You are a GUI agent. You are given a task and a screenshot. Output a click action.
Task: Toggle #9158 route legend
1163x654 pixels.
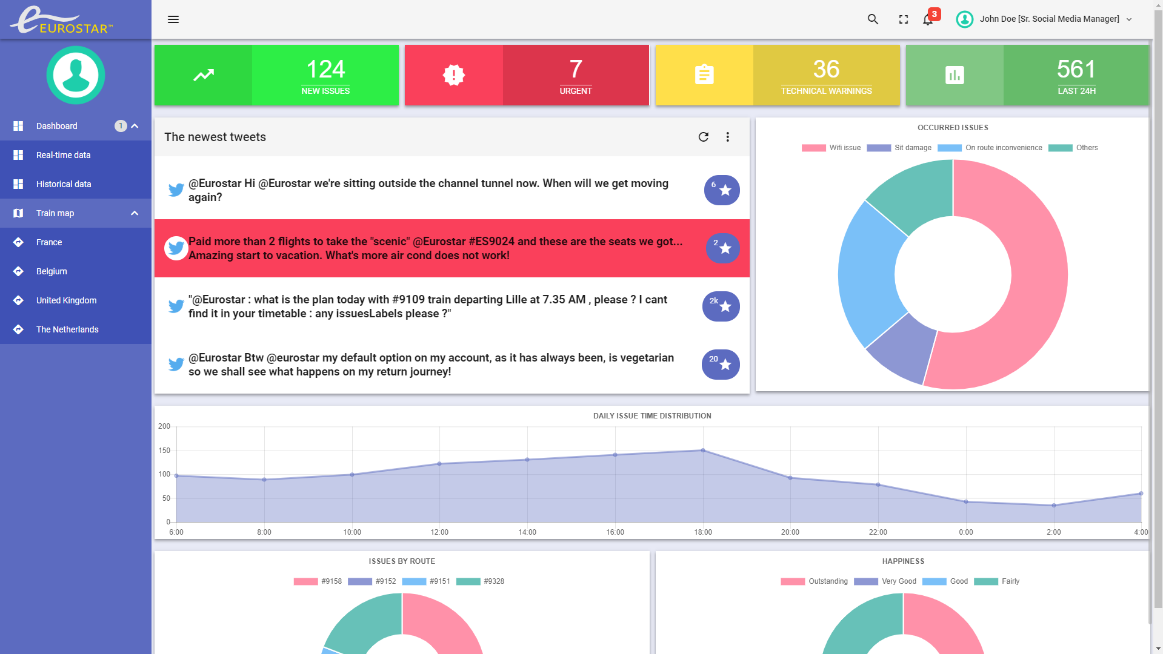(x=318, y=581)
